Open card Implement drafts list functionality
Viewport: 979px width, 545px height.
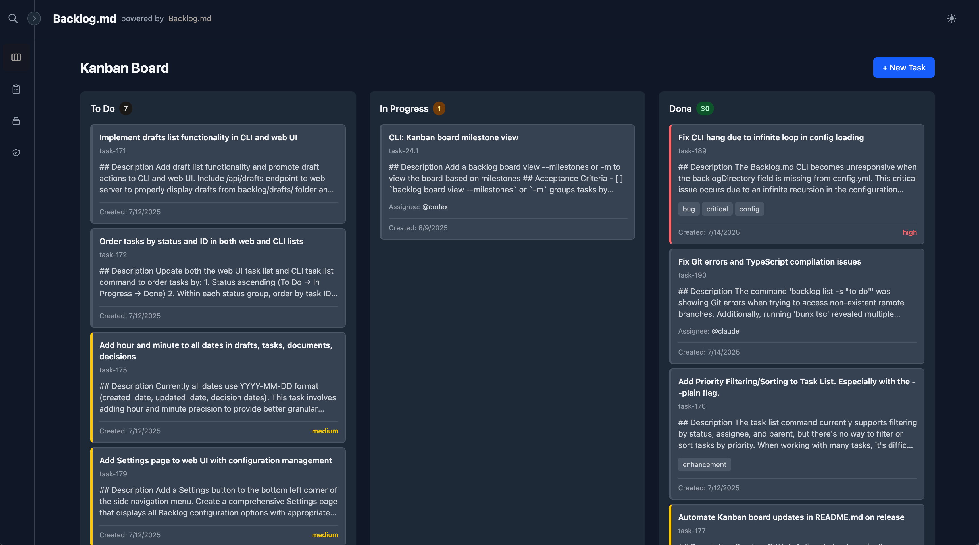218,174
